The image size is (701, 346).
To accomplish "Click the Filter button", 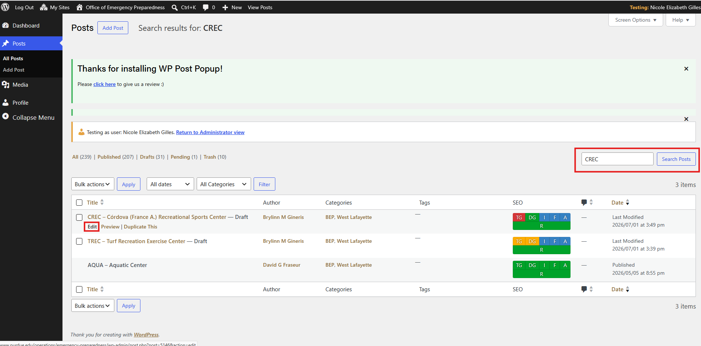I will [264, 184].
